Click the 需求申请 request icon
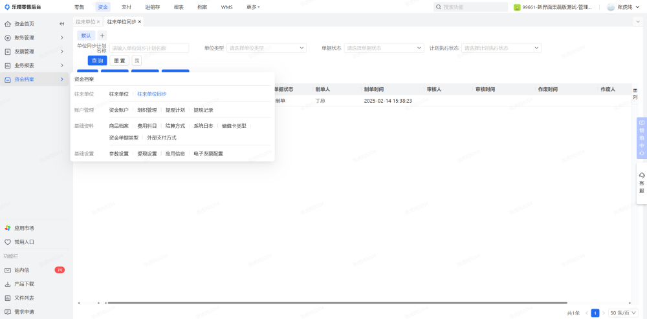Image resolution: width=647 pixels, height=319 pixels. [8, 312]
